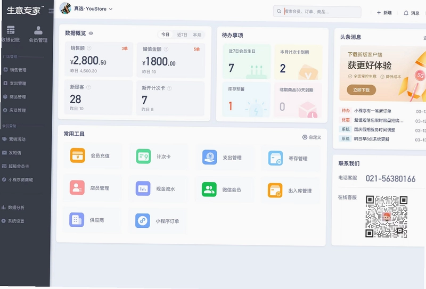Image resolution: width=426 pixels, height=289 pixels.
Task: Click the search field for members and orders
Action: coord(317,12)
